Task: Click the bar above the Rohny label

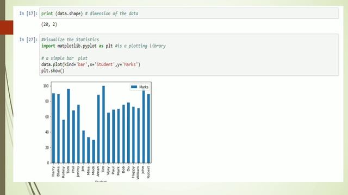Action: click(x=64, y=141)
